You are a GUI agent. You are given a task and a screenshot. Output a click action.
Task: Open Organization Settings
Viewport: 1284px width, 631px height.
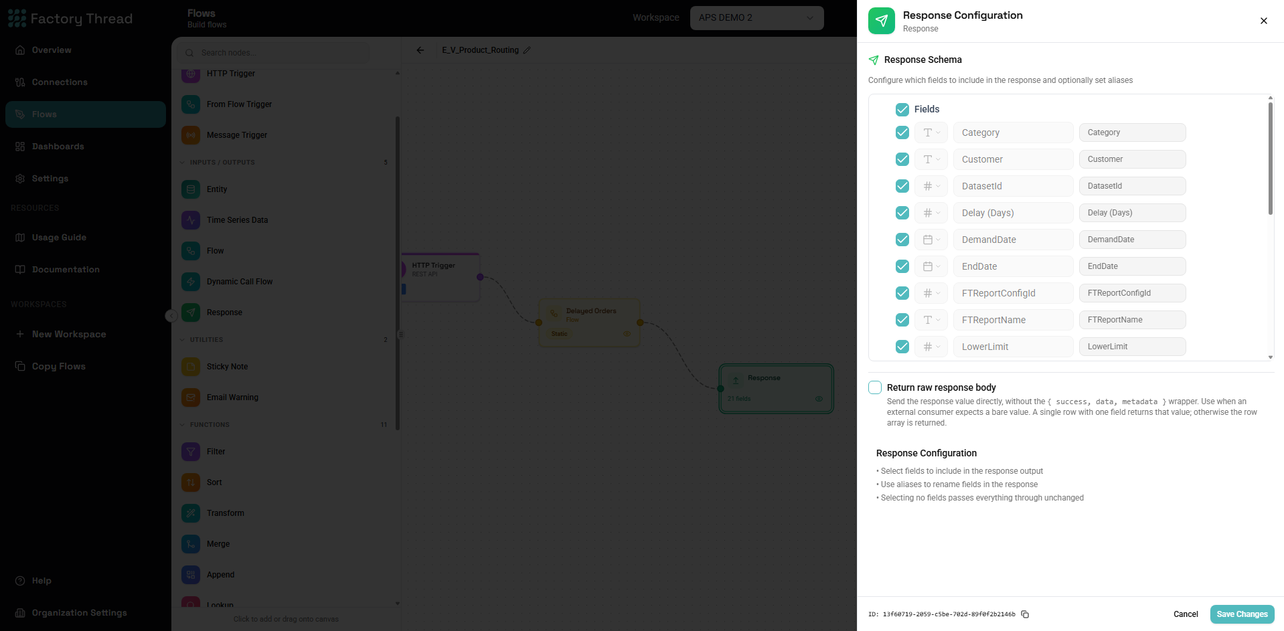point(86,613)
